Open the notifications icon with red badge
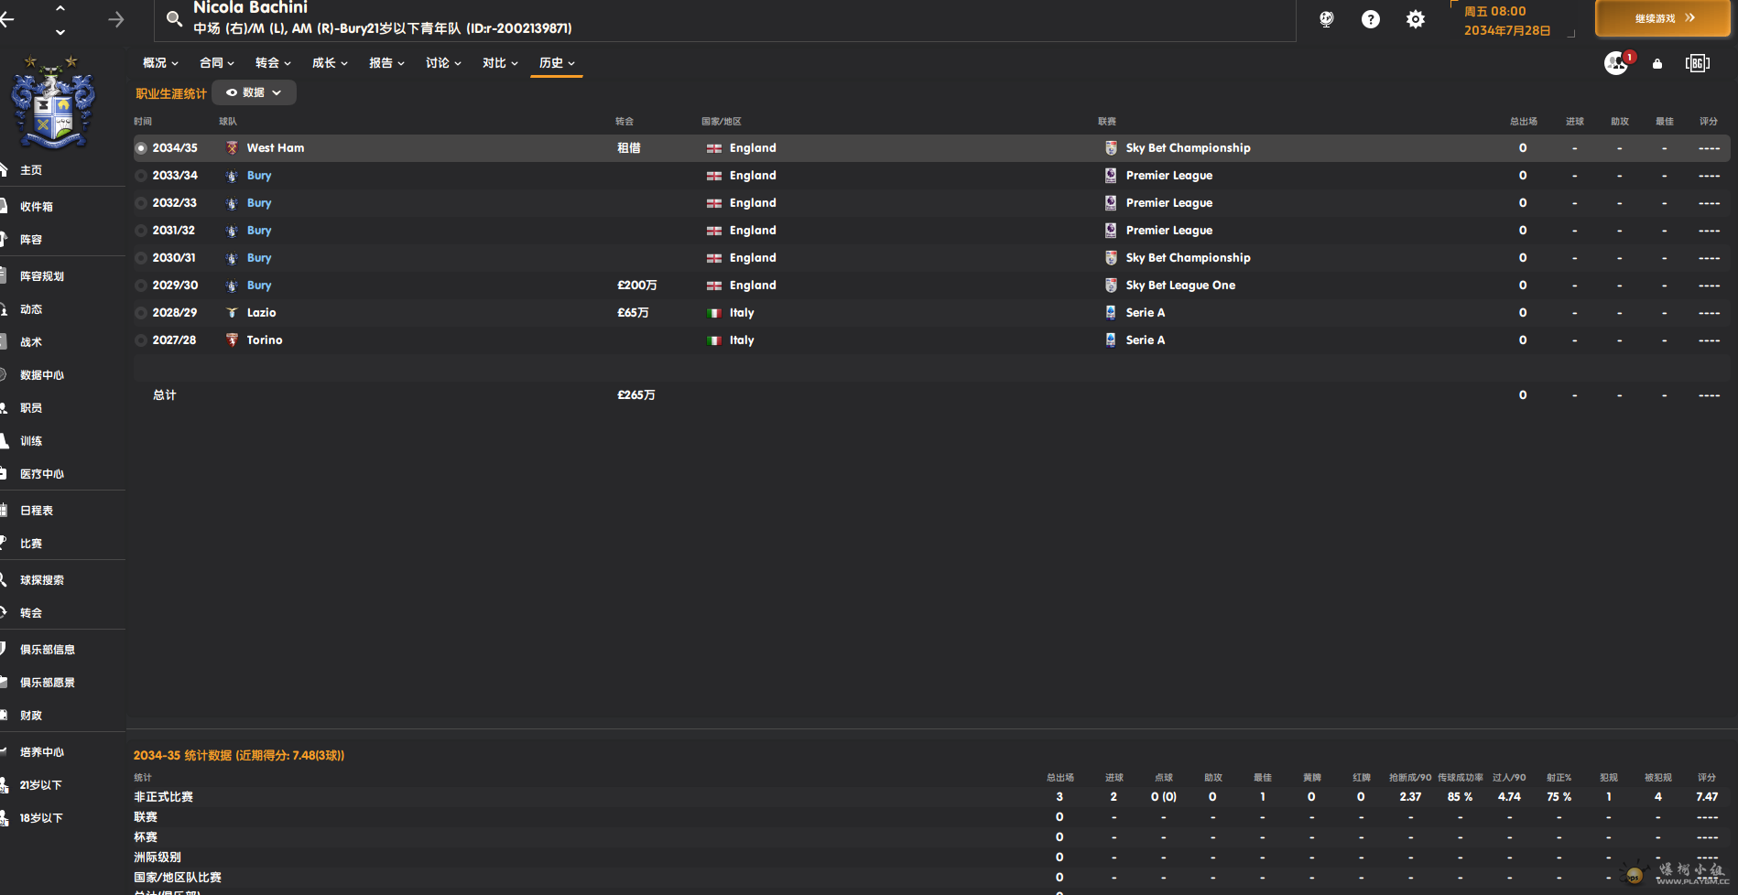Screen dimensions: 1738x895 tap(1618, 62)
